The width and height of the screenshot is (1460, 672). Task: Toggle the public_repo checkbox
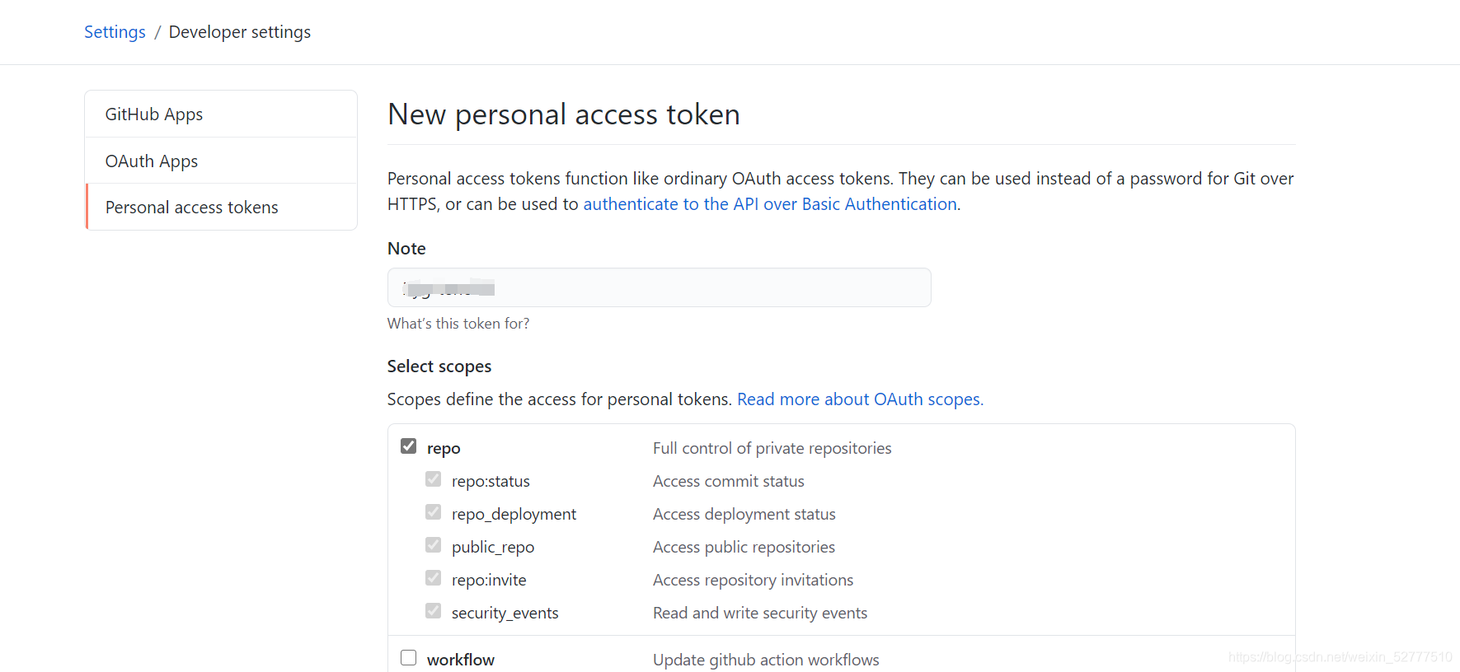[434, 545]
